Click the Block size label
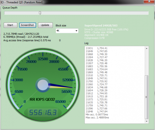Viewport: 155px width, 130px height. 61,26
